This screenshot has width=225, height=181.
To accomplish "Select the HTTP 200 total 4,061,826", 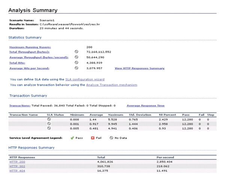I will 105,162.
